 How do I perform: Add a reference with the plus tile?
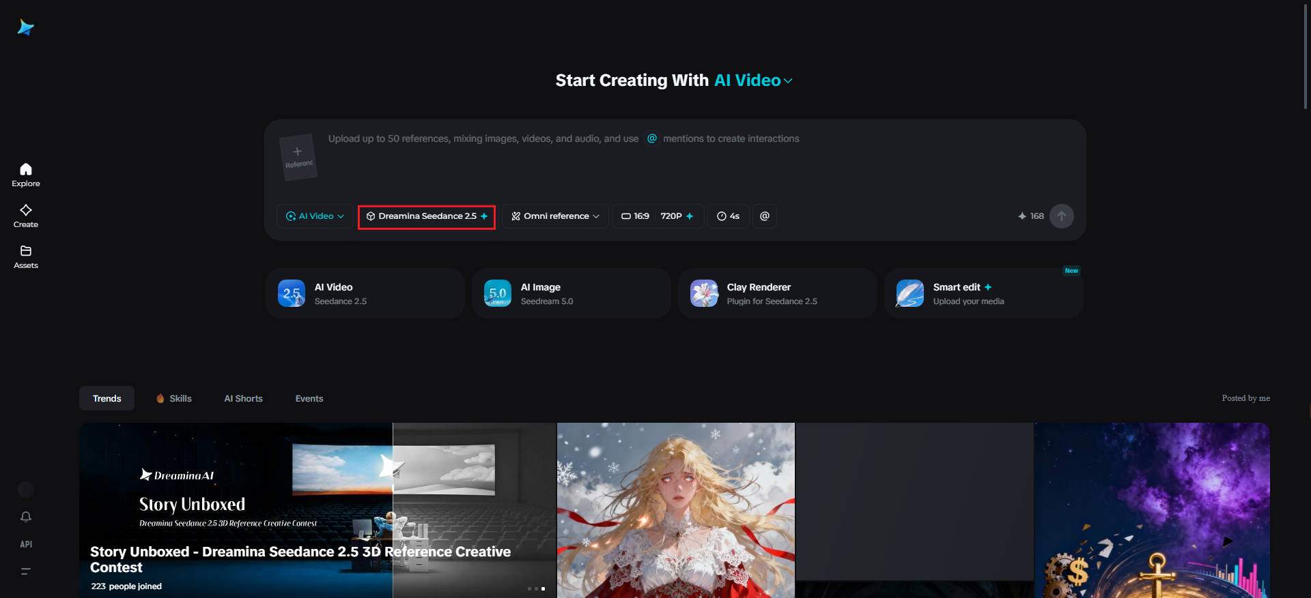tap(298, 157)
